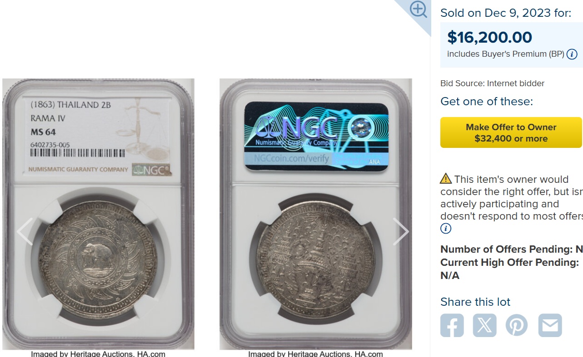Open the reverse coin slab image

(316, 214)
